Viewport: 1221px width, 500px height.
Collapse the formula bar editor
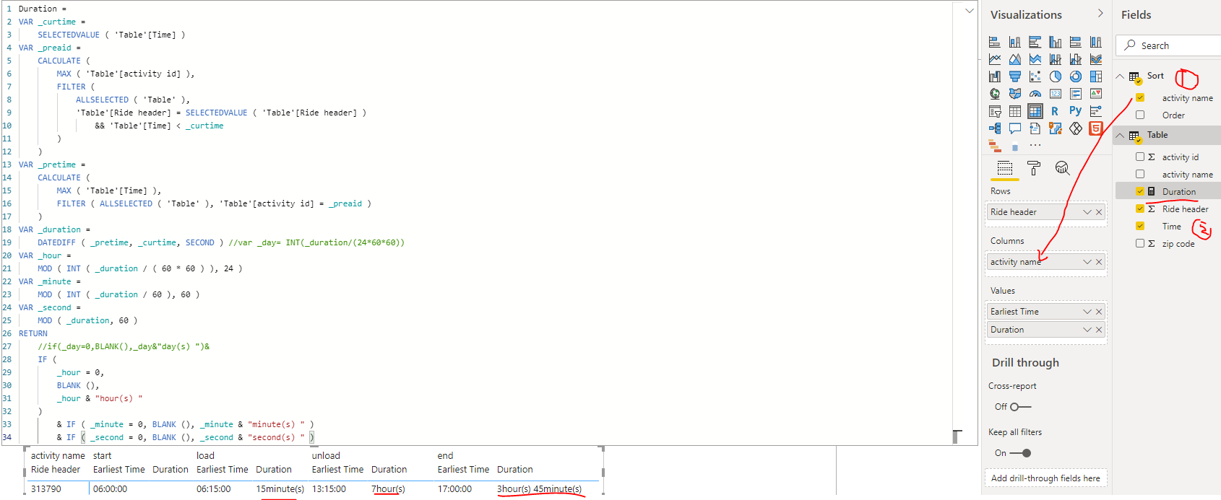click(x=969, y=10)
